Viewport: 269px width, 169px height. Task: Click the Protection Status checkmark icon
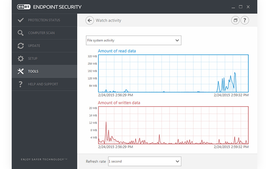[21, 20]
